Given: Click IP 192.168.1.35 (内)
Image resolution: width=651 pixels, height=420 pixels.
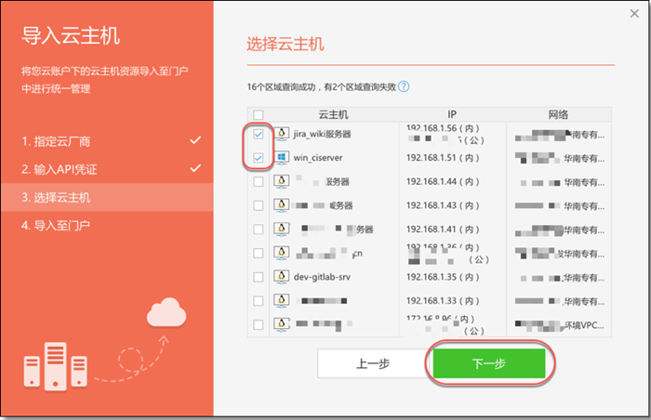Looking at the screenshot, I should tap(443, 277).
